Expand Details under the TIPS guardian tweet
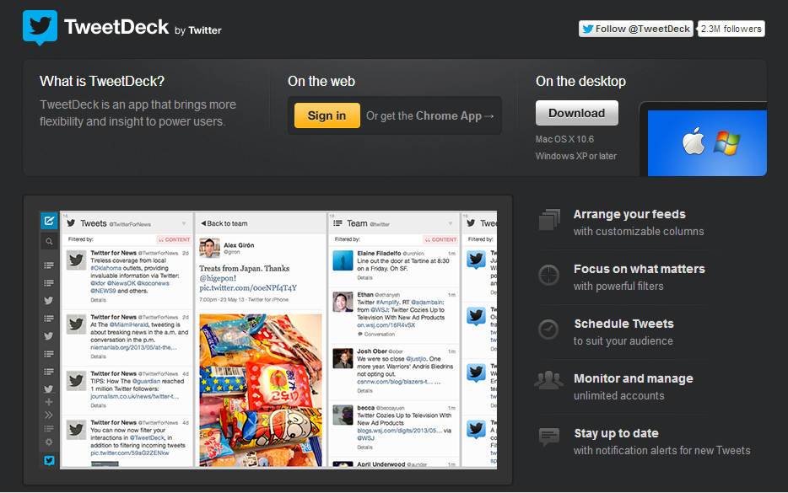This screenshot has height=493, width=788. pyautogui.click(x=99, y=405)
